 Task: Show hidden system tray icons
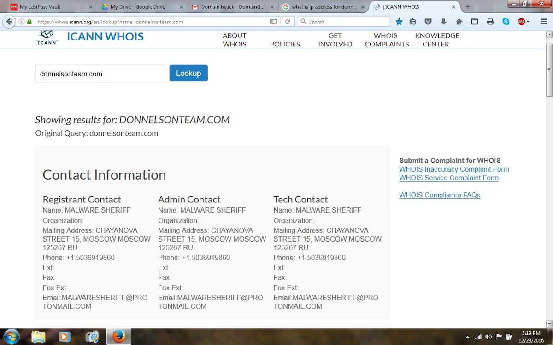468,337
